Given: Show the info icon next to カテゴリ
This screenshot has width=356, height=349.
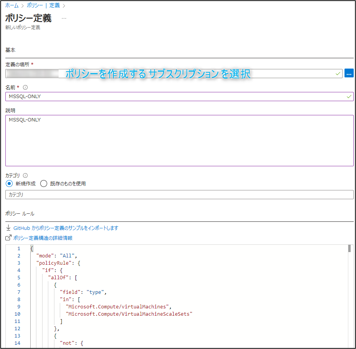Looking at the screenshot, I should [25, 175].
